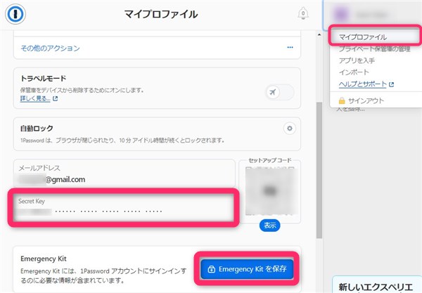Click the メールアドレス field
The height and width of the screenshot is (293, 422).
[x=124, y=174]
